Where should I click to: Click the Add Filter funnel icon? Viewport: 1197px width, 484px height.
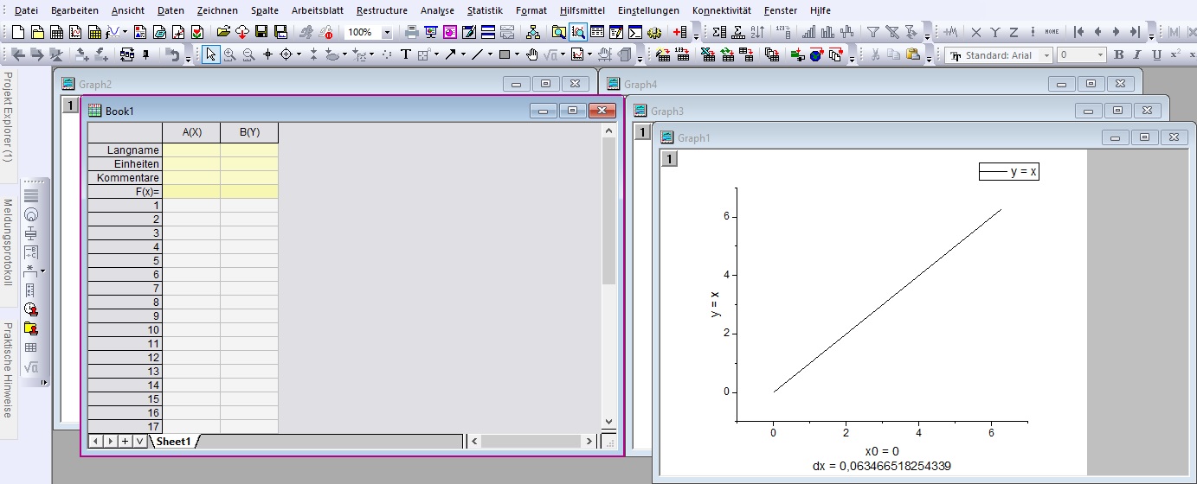point(873,32)
